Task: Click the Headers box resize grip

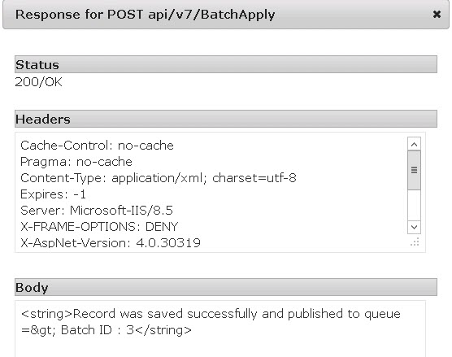Action: [x=415, y=242]
